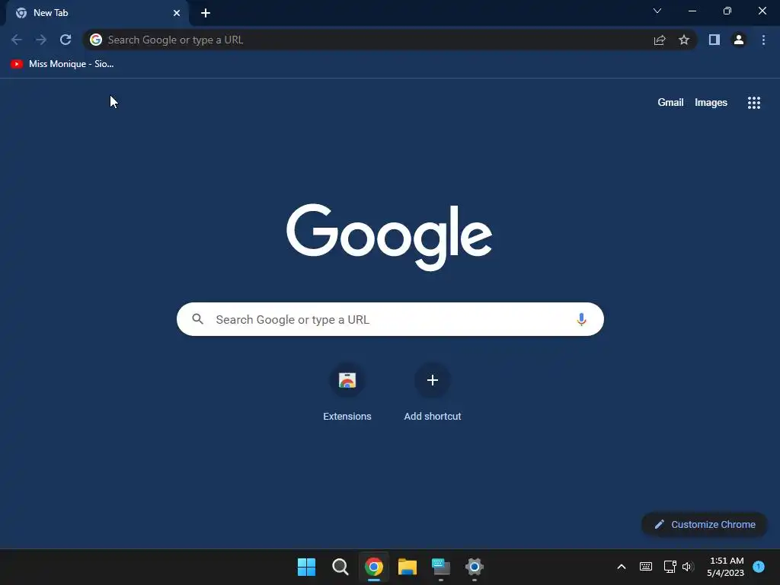The image size is (780, 585).
Task: Minimize the Chrome window
Action: click(x=692, y=11)
